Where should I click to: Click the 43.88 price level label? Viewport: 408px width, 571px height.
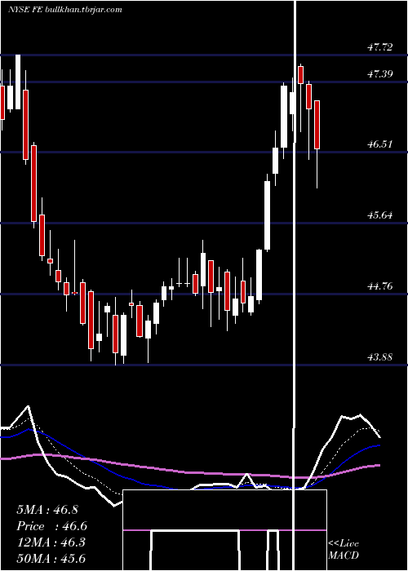point(380,357)
